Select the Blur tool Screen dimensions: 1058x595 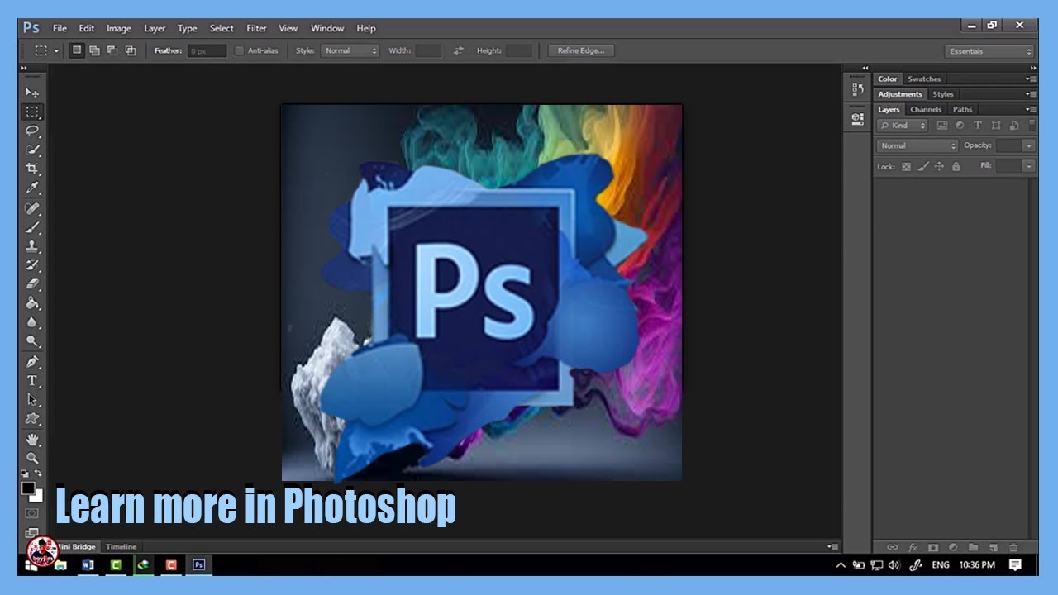coord(32,322)
